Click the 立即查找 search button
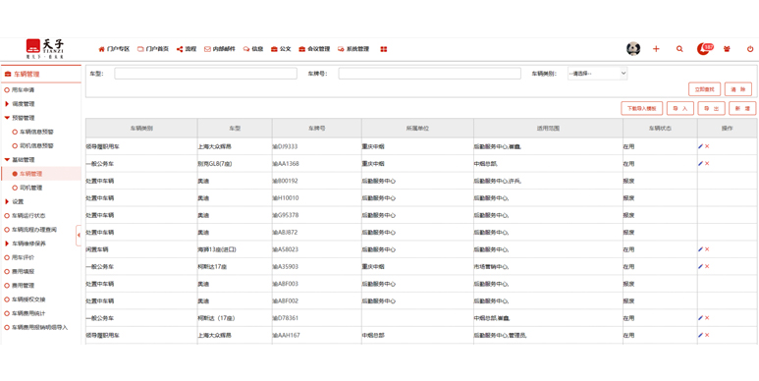The width and height of the screenshot is (759, 381). [x=704, y=89]
